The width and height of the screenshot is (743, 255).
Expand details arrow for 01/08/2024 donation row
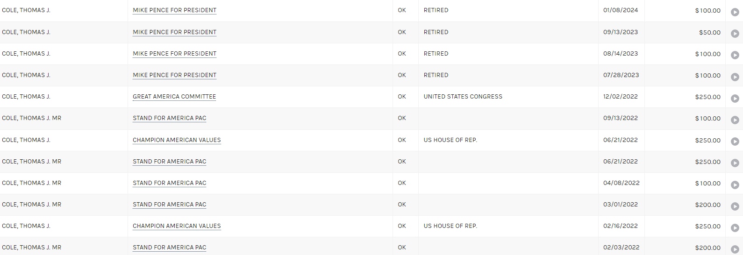[735, 12]
